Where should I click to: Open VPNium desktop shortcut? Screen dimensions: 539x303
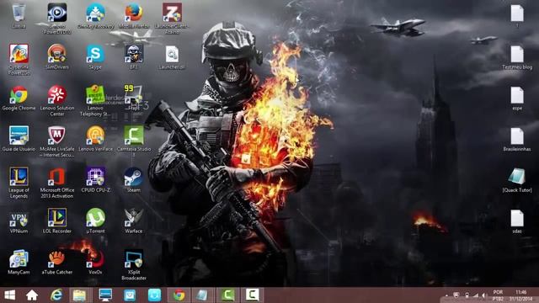click(x=19, y=221)
